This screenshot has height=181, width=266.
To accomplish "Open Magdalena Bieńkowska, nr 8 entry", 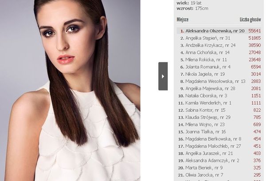I will (213, 139).
